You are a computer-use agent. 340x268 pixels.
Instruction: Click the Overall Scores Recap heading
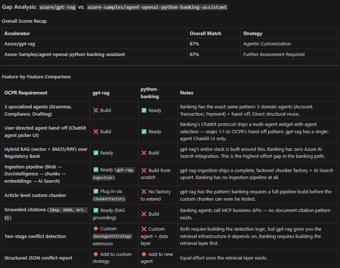coord(24,21)
